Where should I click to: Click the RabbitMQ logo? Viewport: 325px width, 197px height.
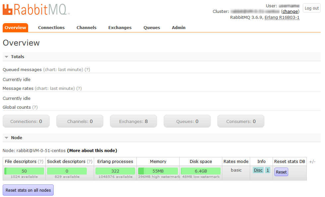(36, 10)
